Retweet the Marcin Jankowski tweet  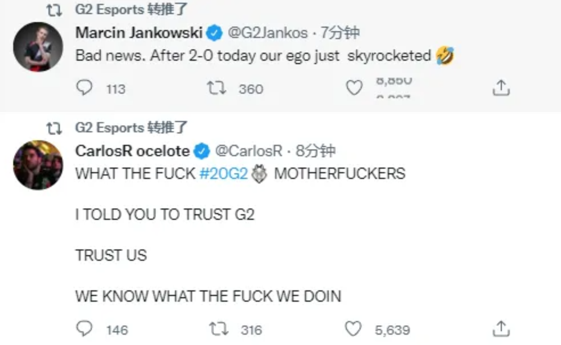(216, 88)
